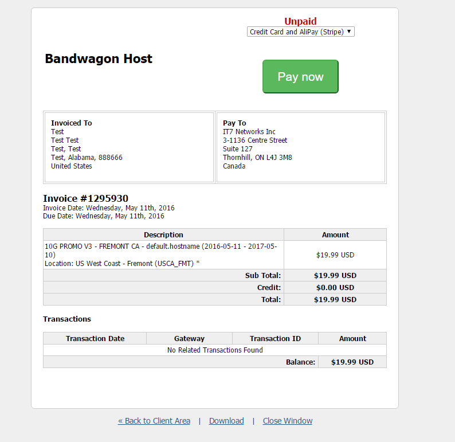Click the Transactions section heading
455x442 pixels.
67,319
